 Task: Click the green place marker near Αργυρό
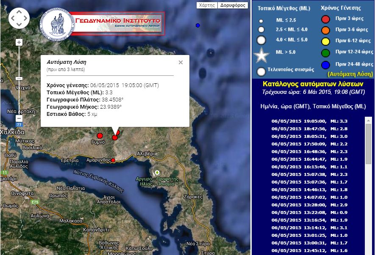pyautogui.click(x=157, y=173)
